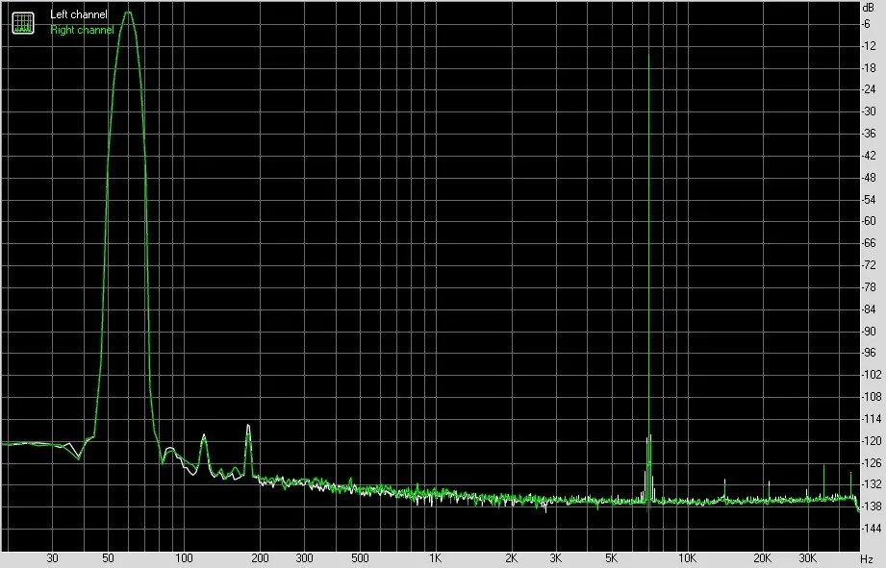Click the -120 dB scale label

(x=871, y=440)
